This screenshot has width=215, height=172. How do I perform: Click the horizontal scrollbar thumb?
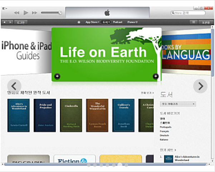(x=105, y=164)
